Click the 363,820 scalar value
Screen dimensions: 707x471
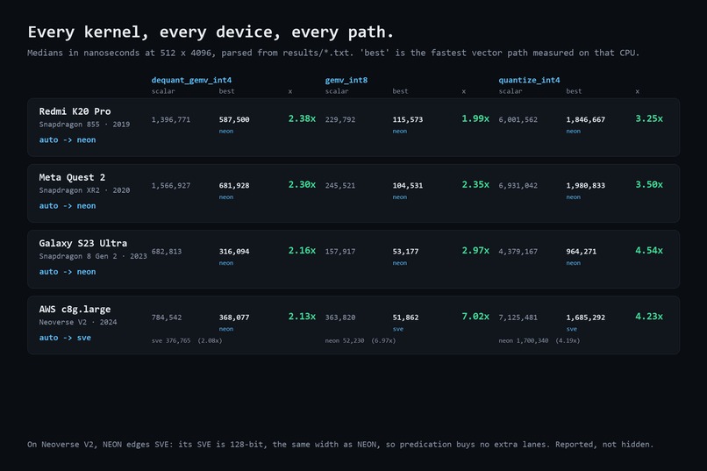click(340, 318)
